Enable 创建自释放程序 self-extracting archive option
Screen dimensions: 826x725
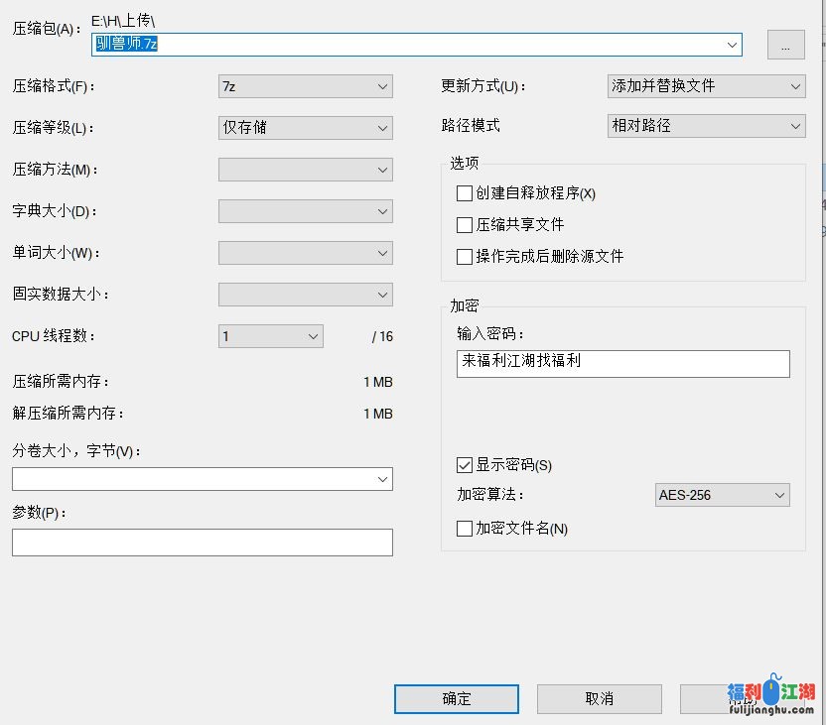tap(464, 193)
